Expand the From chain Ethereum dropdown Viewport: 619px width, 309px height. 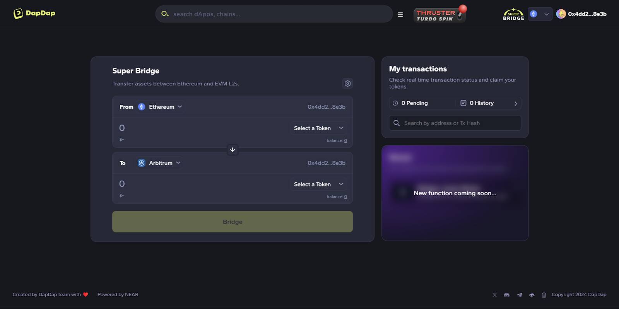click(x=160, y=107)
